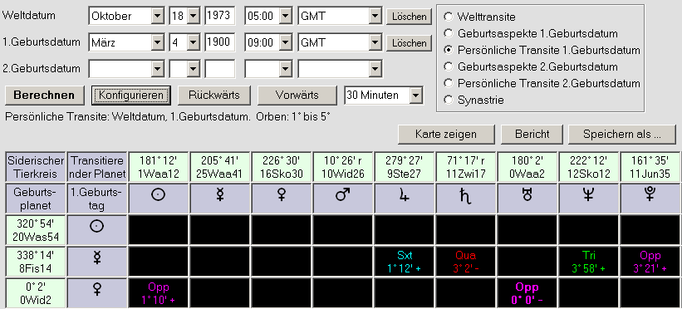The image size is (682, 309).
Task: Open the 1.Geburtsdatum timezone dropdown showing GMT
Action: pyautogui.click(x=375, y=42)
